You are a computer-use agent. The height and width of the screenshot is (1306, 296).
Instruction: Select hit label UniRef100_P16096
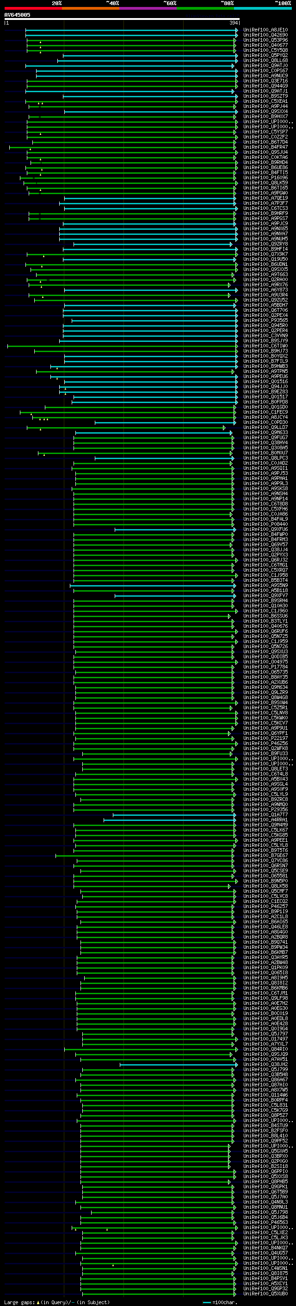coord(265,178)
